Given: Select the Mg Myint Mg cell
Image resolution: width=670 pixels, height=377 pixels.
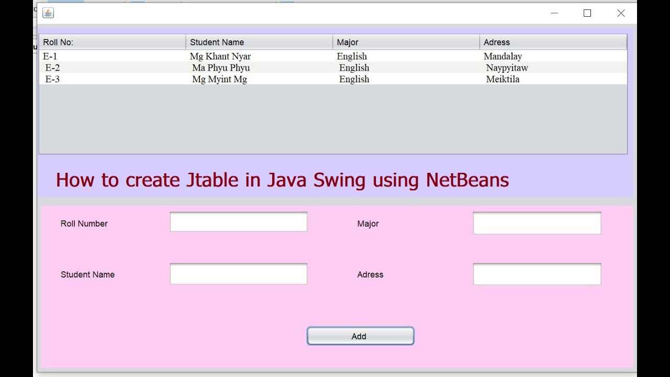Looking at the screenshot, I should (260, 79).
